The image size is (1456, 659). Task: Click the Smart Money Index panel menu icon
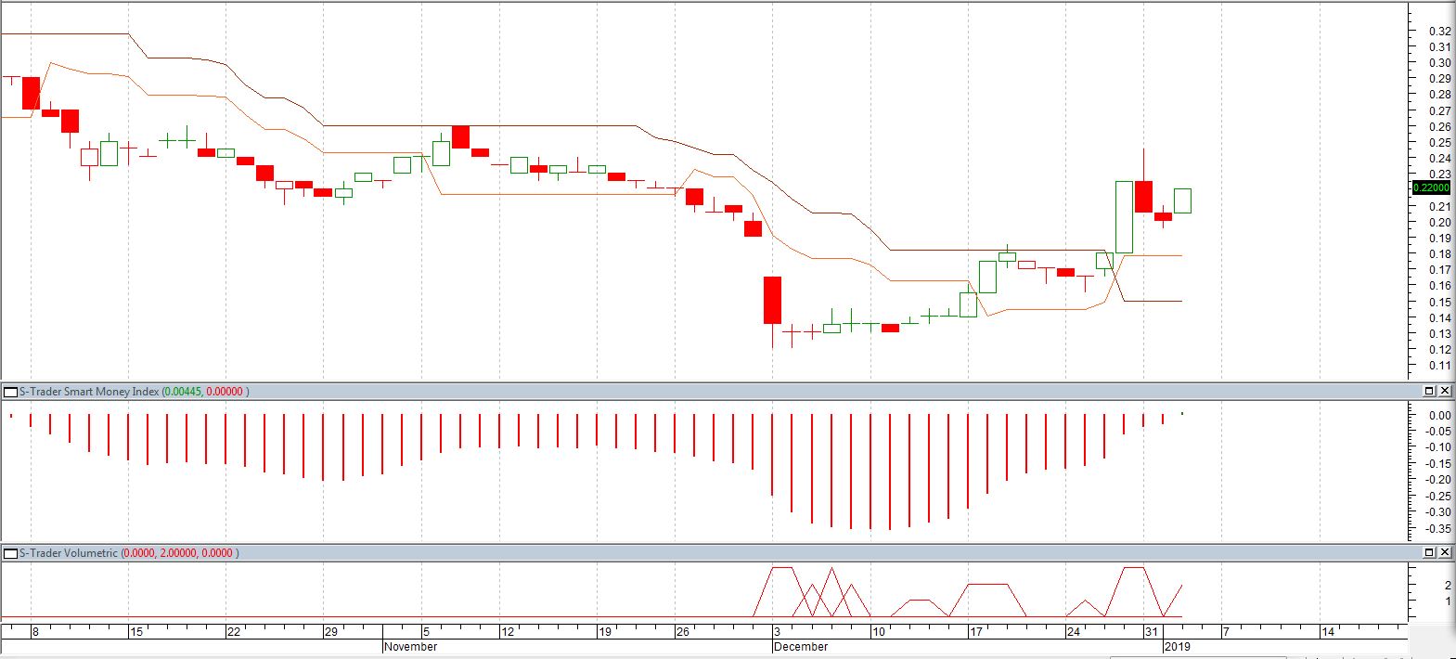(11, 392)
